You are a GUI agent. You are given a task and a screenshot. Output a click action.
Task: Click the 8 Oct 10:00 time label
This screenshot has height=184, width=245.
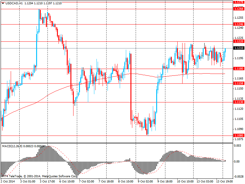pos(126,182)
